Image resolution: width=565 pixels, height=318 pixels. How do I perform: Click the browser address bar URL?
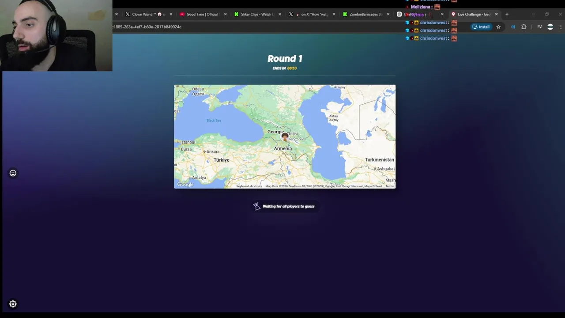pyautogui.click(x=147, y=27)
